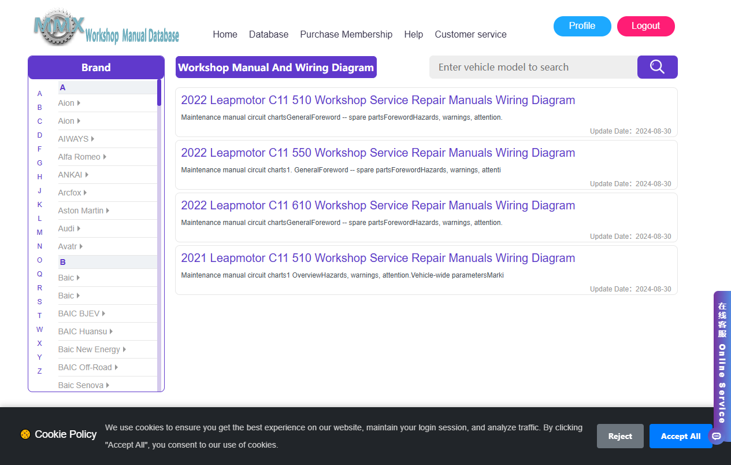Open the Online Service side widget
The height and width of the screenshot is (465, 731).
pos(722,359)
